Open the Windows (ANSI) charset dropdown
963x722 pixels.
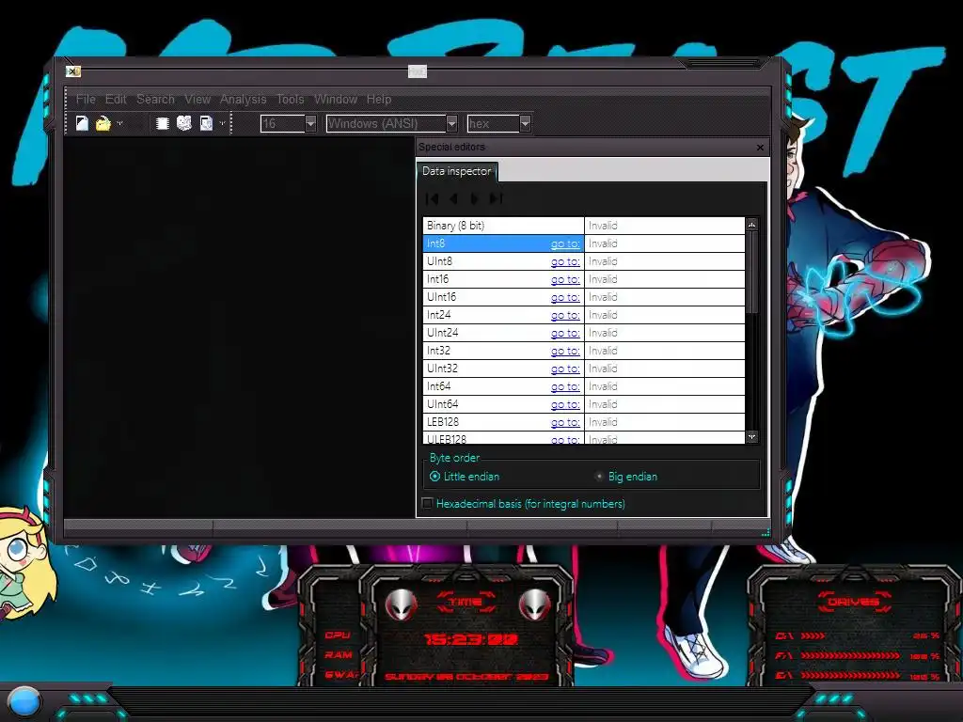click(x=451, y=123)
